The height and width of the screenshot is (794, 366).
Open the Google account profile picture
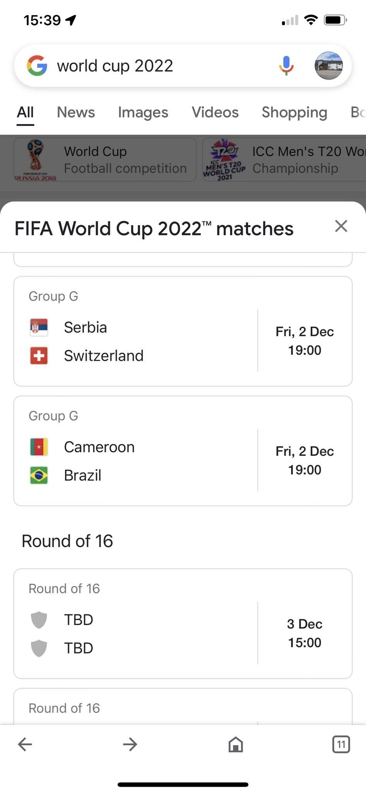click(328, 66)
